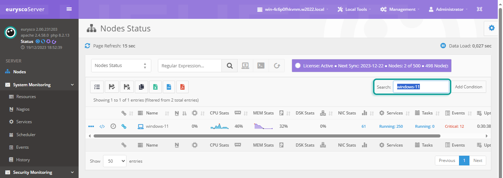Viewport: 503px width, 178px height.
Task: Click the remove saved state button
Action: pos(127,87)
